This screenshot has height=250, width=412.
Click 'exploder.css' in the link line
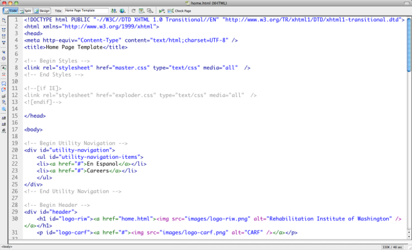(x=134, y=95)
